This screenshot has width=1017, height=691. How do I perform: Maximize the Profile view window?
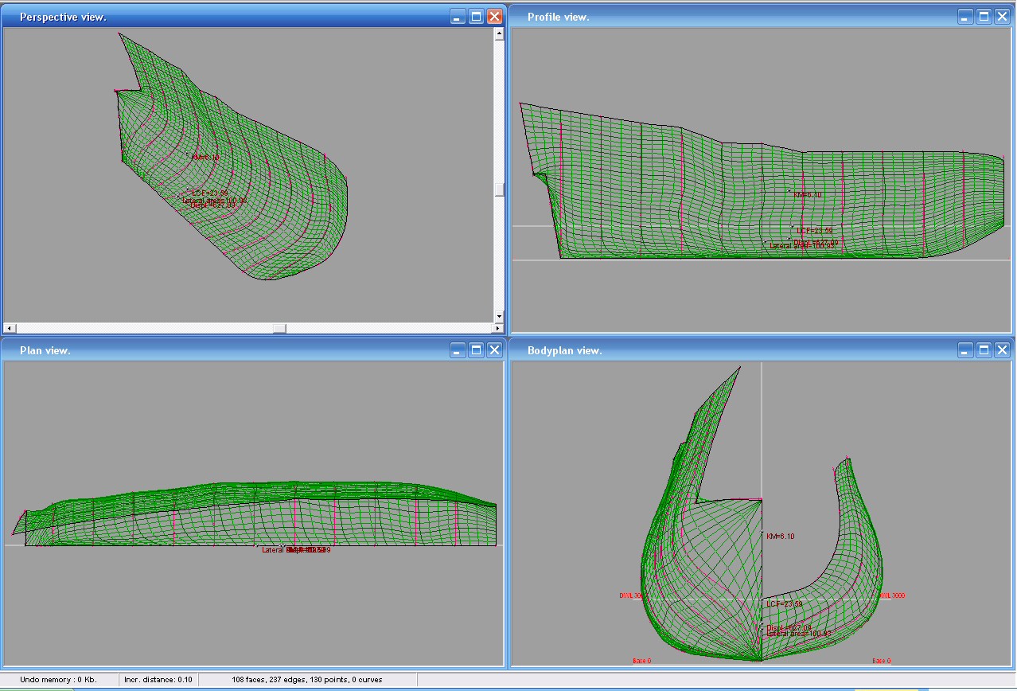[984, 16]
